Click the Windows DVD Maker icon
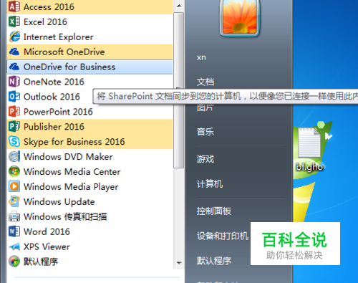 click(14, 157)
